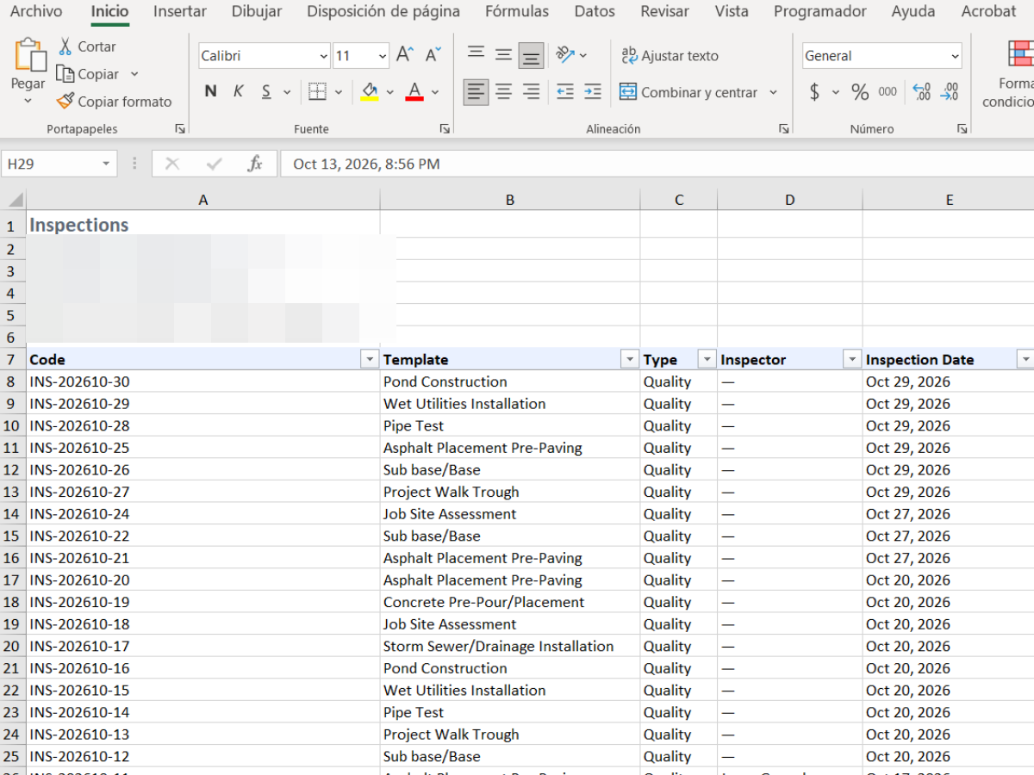This screenshot has height=775, width=1034.
Task: Open Número dialog launcher
Action: coord(962,128)
